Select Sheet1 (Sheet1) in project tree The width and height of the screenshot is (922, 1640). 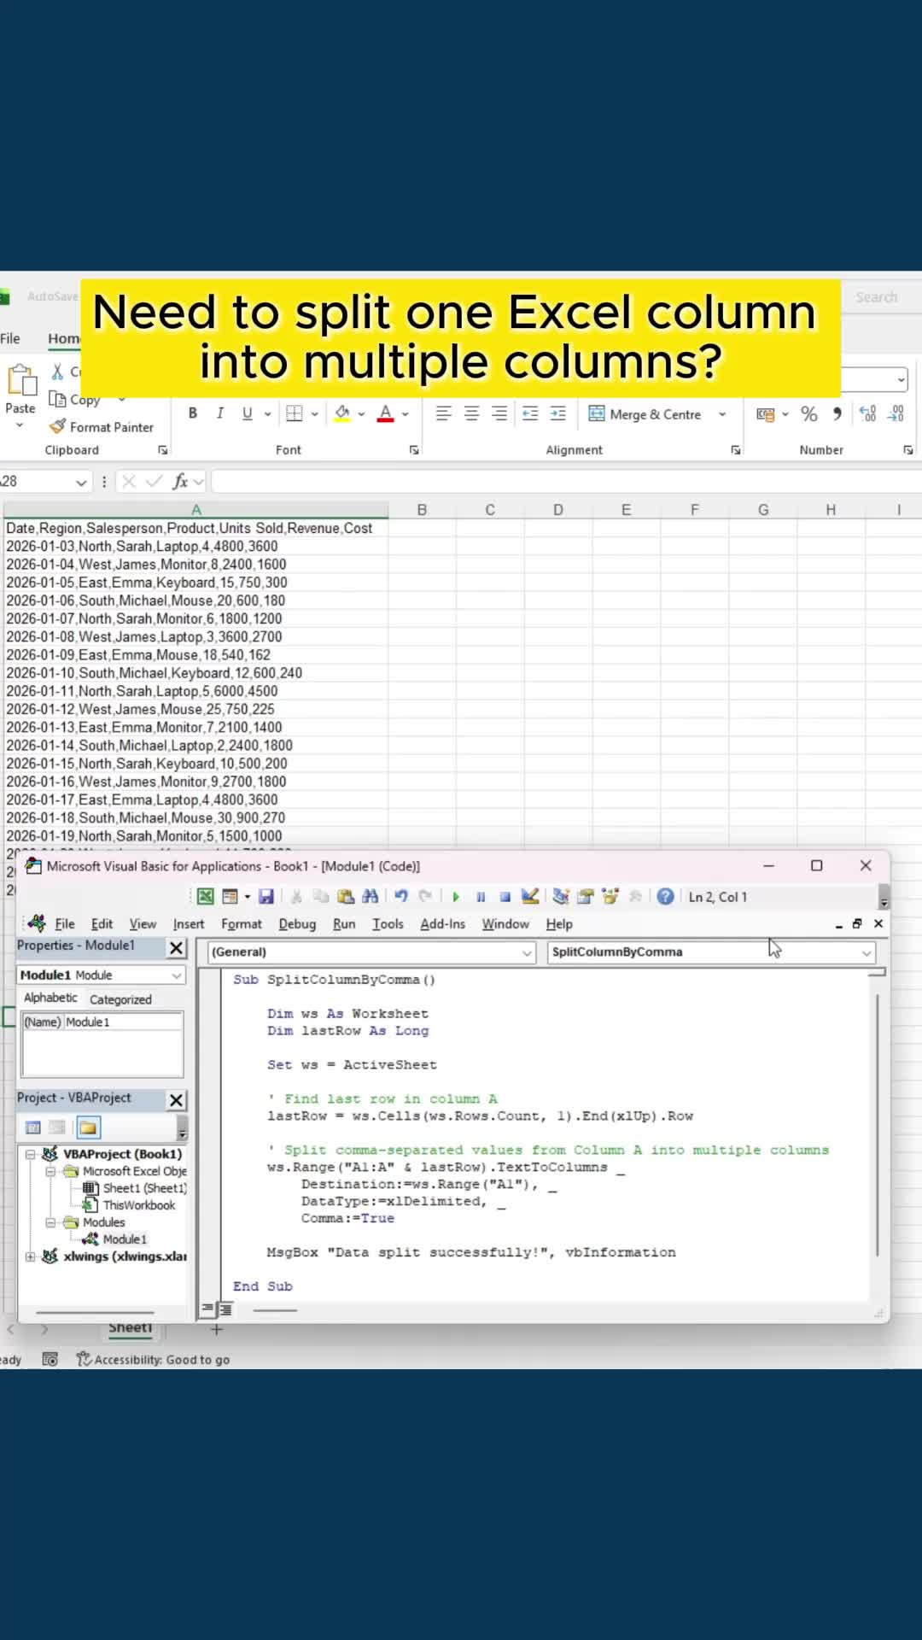136,1188
